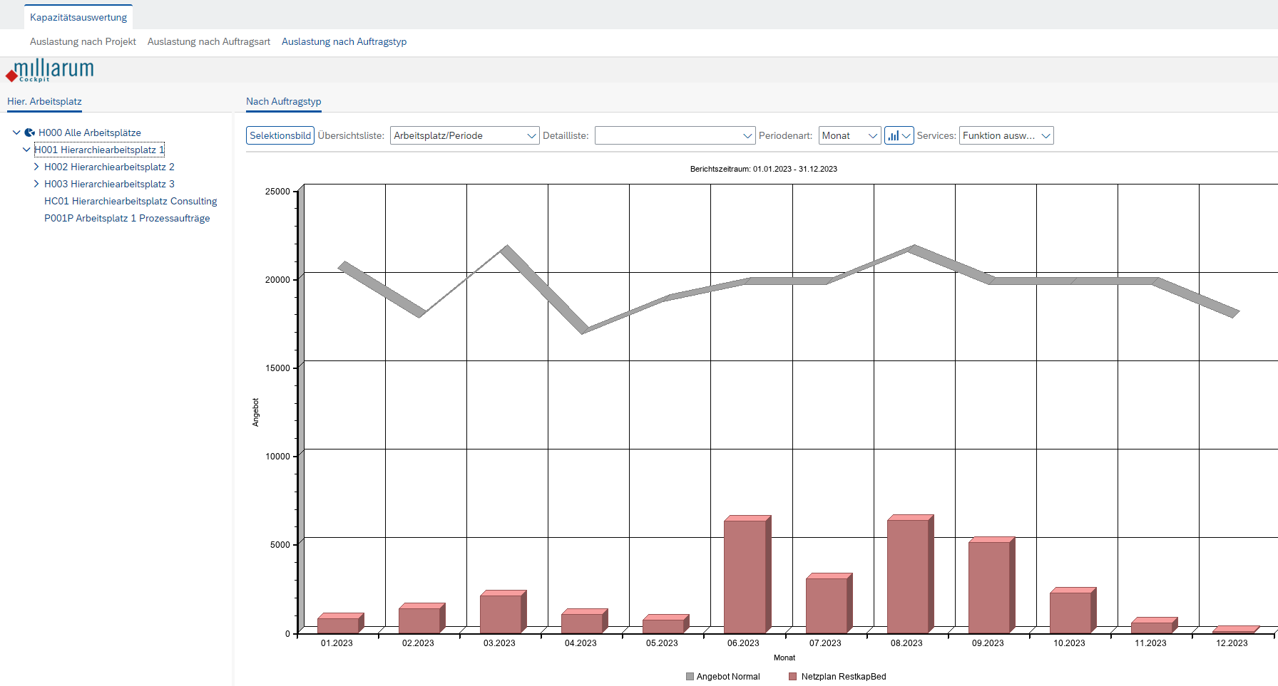Click the Netzplan RestkapBed legend swatch
1278x686 pixels.
click(x=792, y=677)
